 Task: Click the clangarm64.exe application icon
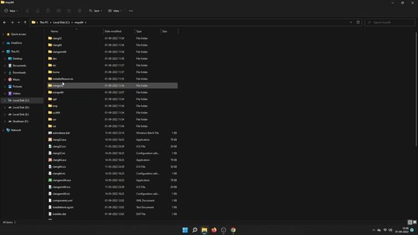click(x=50, y=180)
